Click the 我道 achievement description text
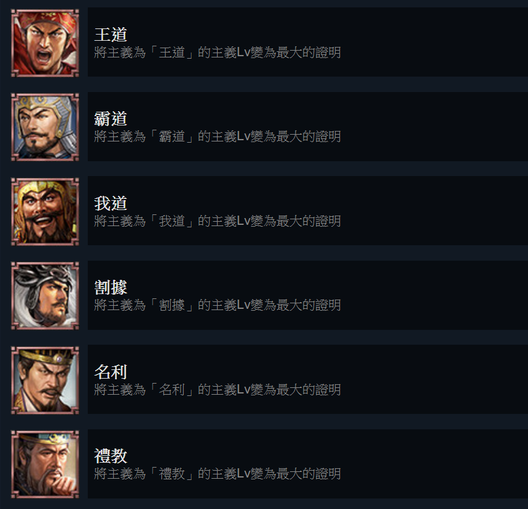The image size is (528, 509). click(218, 221)
